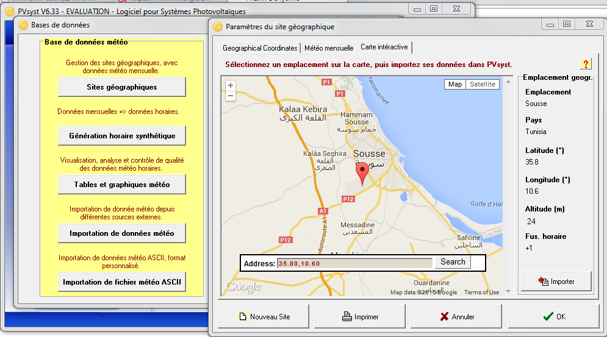Click the Emplacement value Sousse

[x=536, y=104]
